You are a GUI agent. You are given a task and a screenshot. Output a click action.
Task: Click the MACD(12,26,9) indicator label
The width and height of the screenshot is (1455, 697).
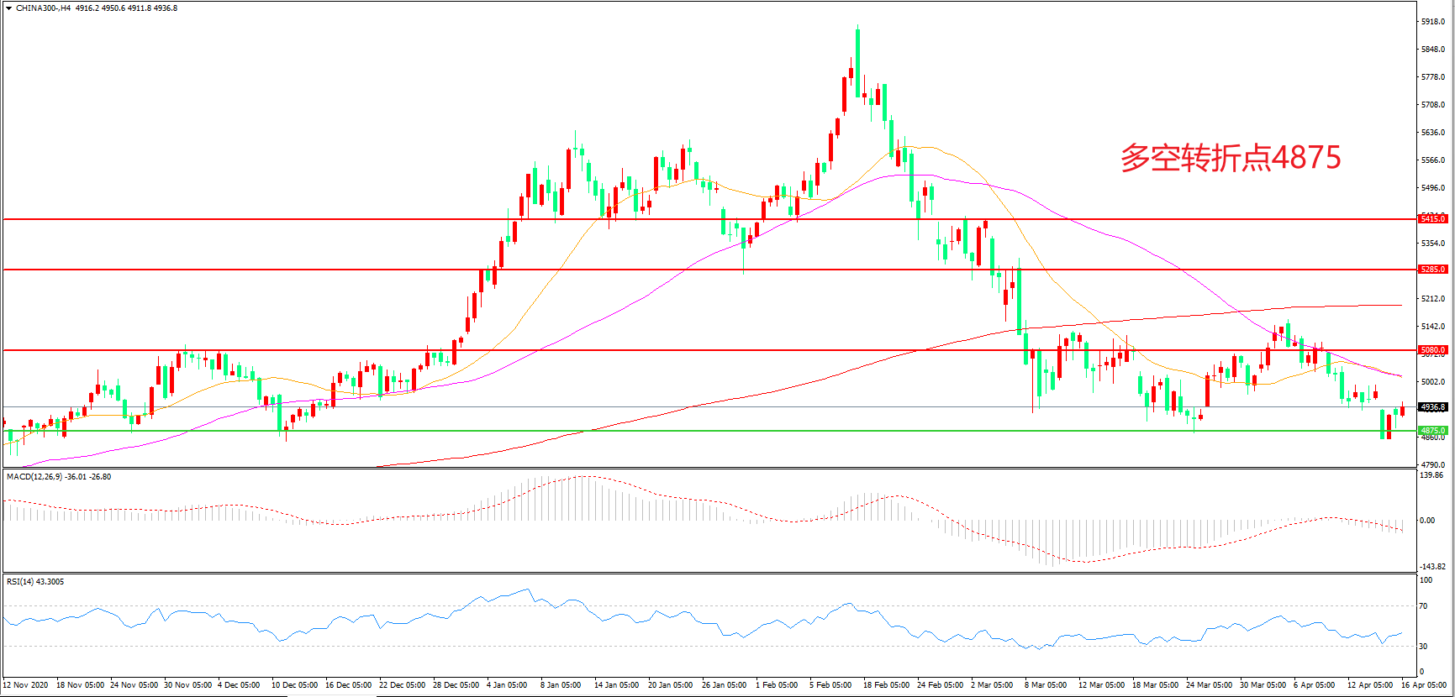click(34, 477)
